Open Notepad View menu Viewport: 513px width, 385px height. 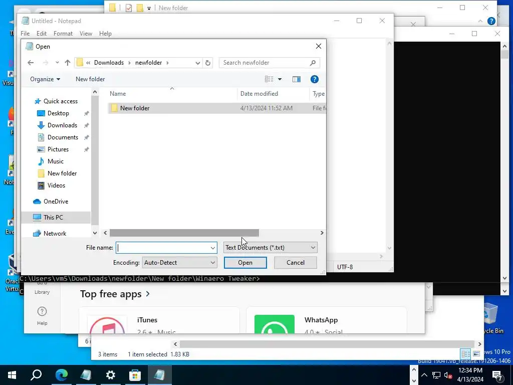[86, 34]
